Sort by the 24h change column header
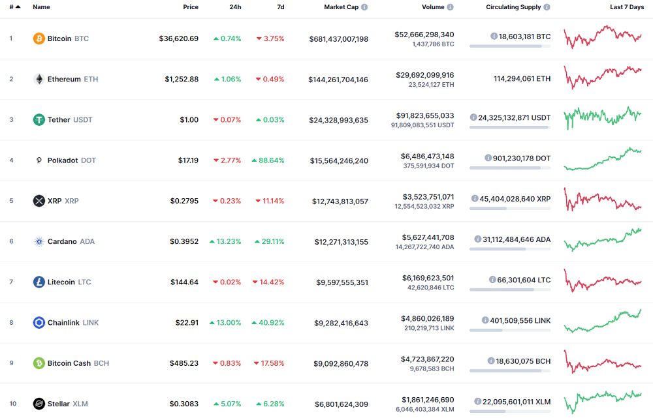Viewport: 653px width, 420px height. pos(235,7)
